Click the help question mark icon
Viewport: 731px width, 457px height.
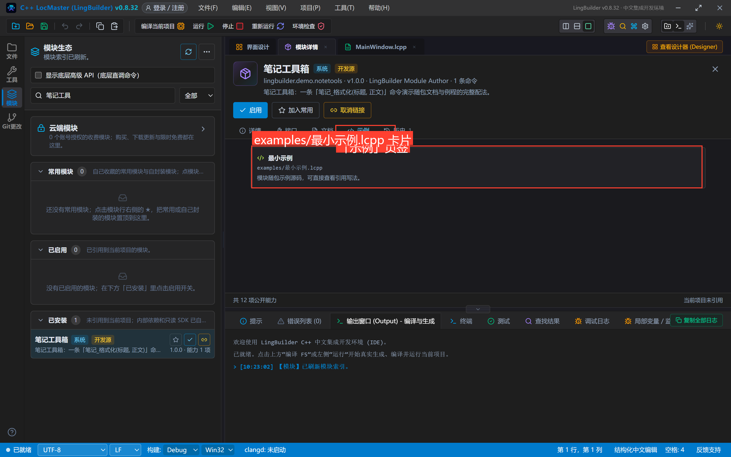(x=12, y=432)
